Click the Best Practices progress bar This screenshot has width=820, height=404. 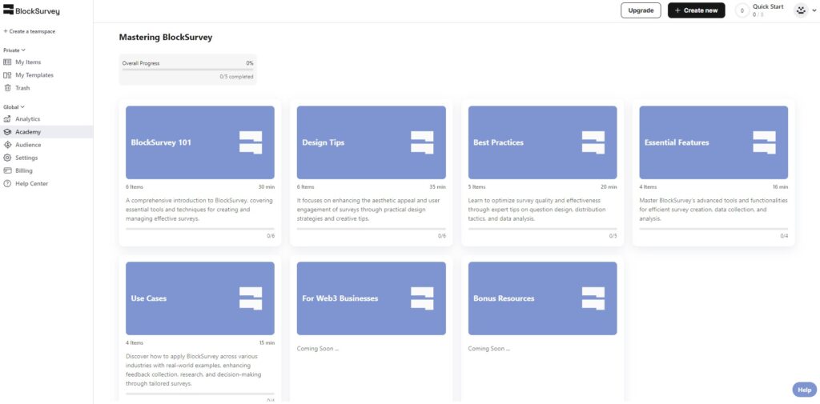542,229
